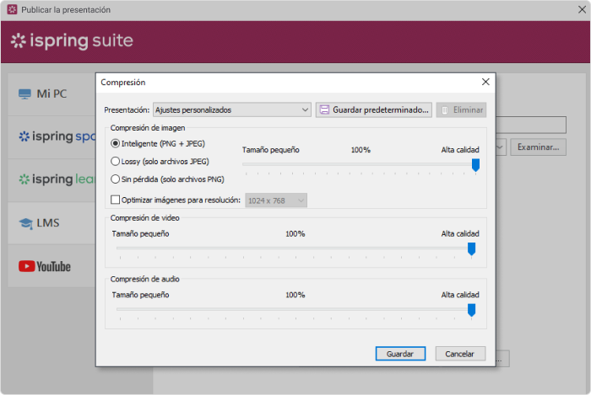Screen dimensions: 591x395
Task: Click the audio compression quality slider
Action: [471, 310]
